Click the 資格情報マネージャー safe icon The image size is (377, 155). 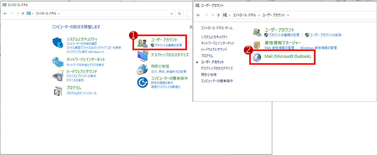[x=257, y=45]
